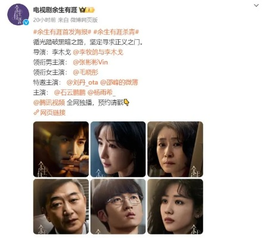Open mention @杨雨希_
The height and width of the screenshot is (238, 267).
click(101, 92)
